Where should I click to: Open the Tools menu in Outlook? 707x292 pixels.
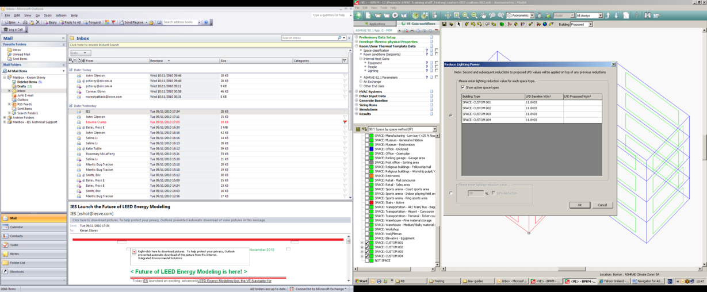click(x=48, y=16)
